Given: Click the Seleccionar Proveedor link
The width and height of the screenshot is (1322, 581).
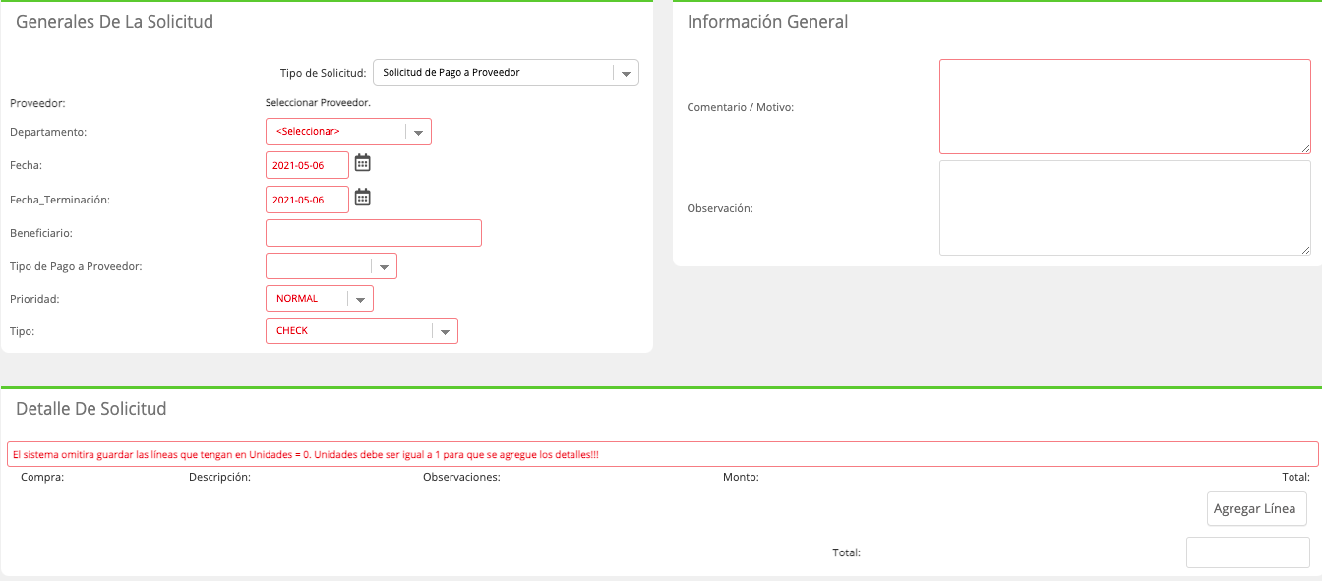Looking at the screenshot, I should pos(318,102).
